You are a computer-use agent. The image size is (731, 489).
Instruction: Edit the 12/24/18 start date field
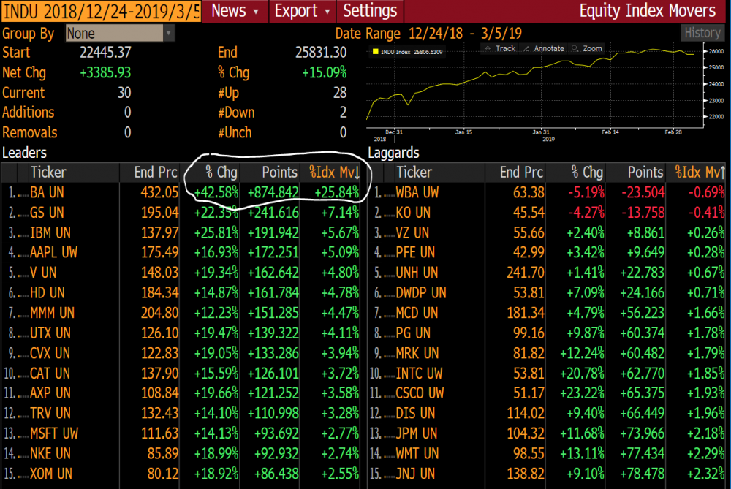[x=436, y=33]
